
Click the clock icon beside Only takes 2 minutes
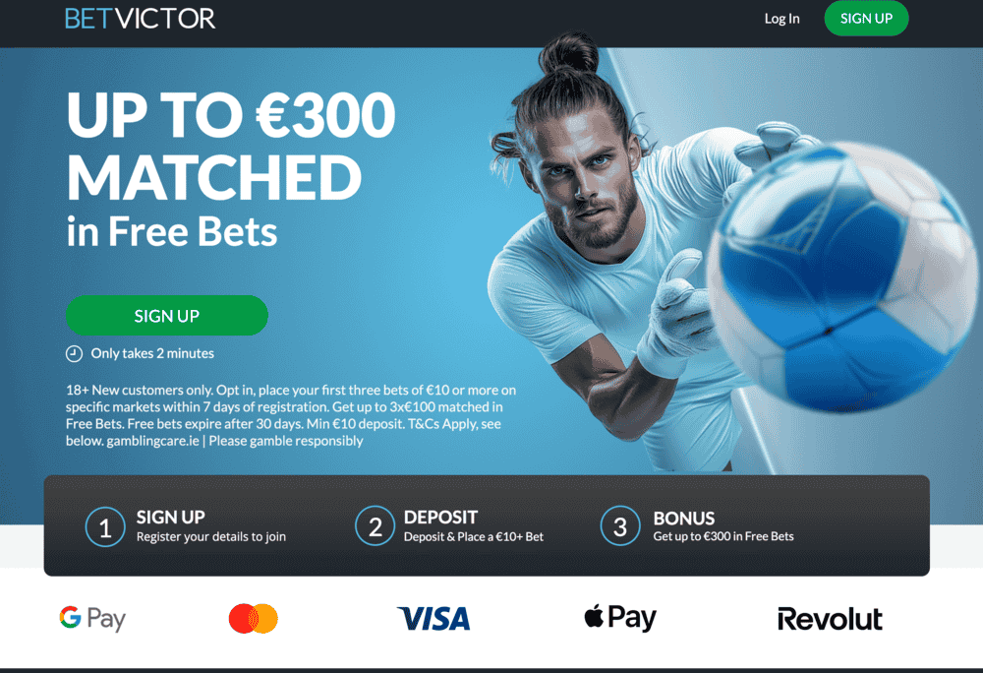click(x=74, y=354)
